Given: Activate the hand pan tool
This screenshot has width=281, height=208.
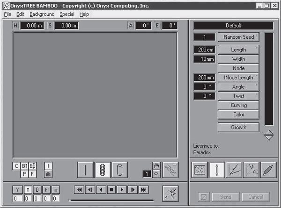Looking at the screenshot, I should (x=157, y=165).
